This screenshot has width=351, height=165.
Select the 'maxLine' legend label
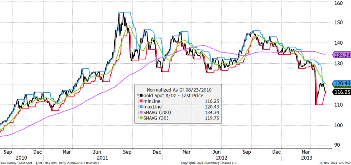152,107
